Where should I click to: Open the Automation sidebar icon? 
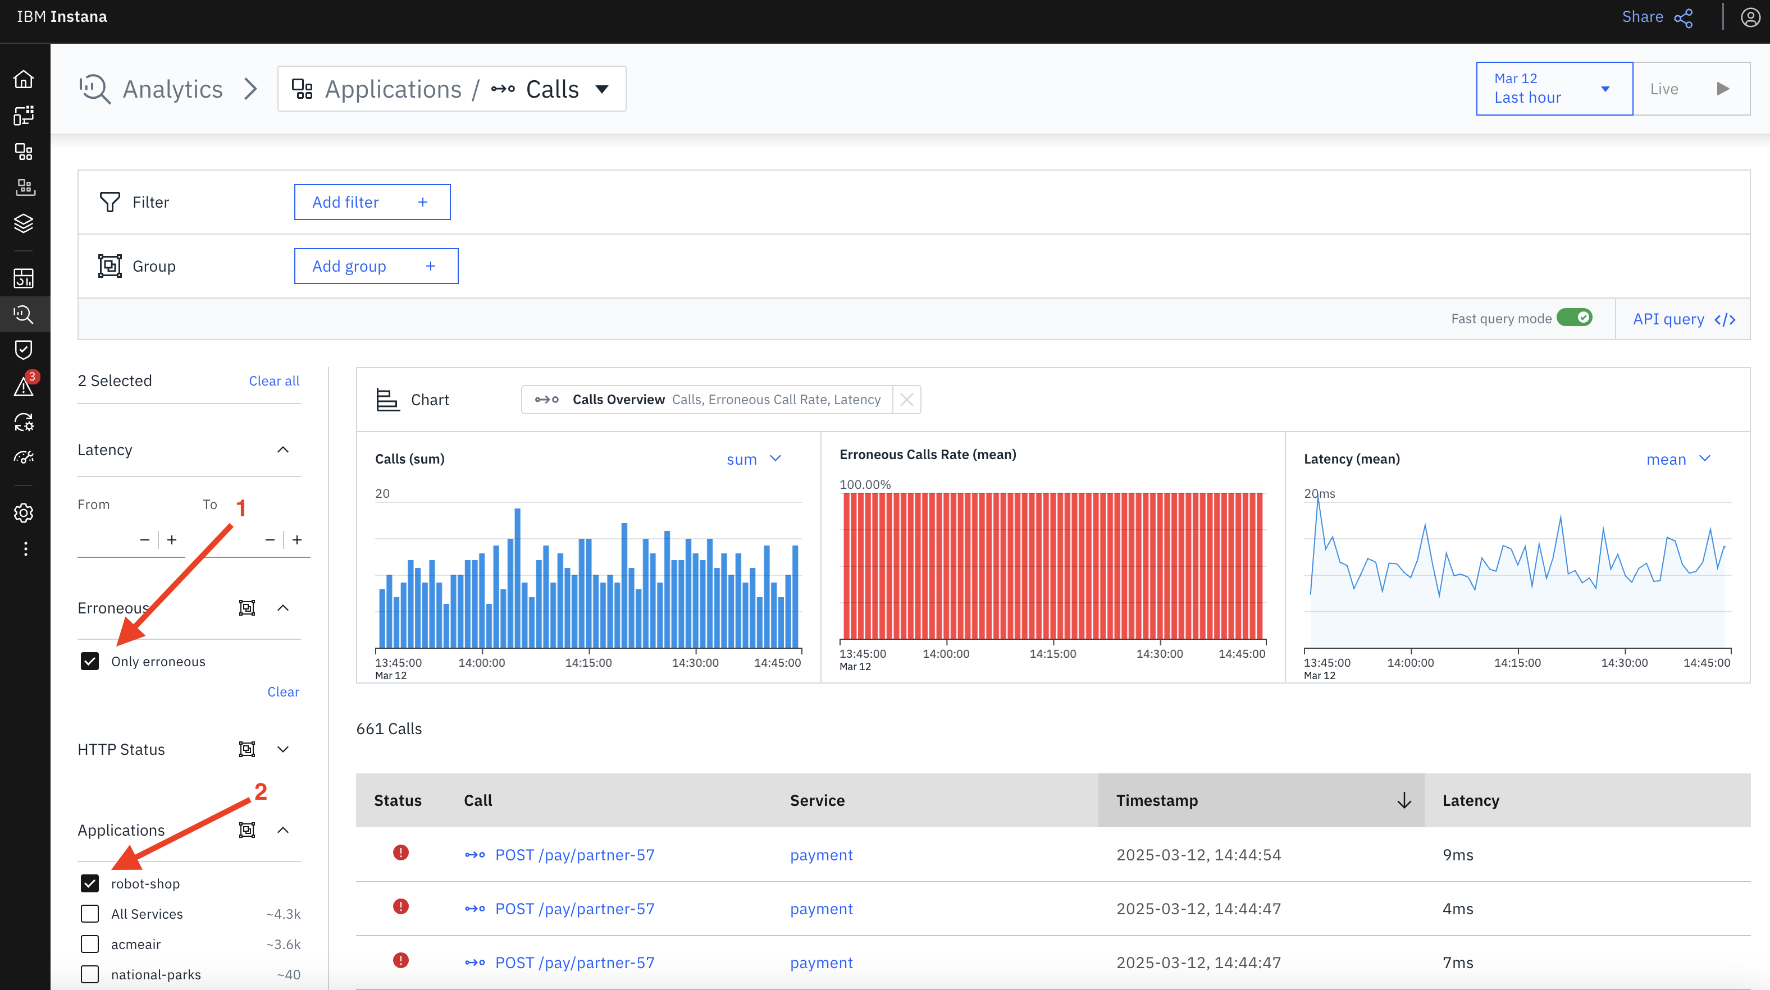pyautogui.click(x=24, y=421)
